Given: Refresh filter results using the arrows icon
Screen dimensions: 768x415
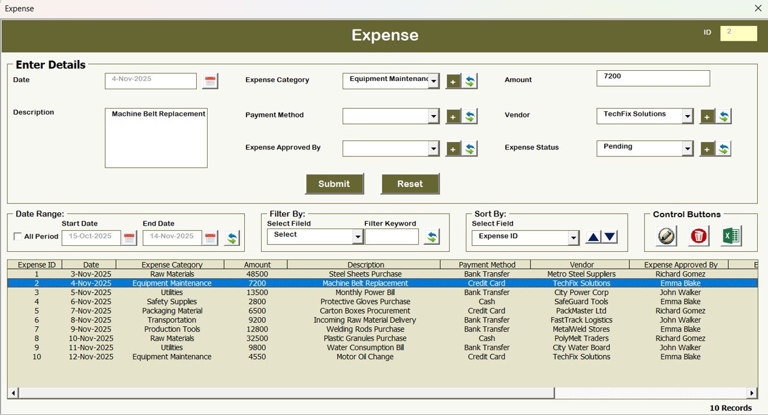Looking at the screenshot, I should [x=432, y=236].
